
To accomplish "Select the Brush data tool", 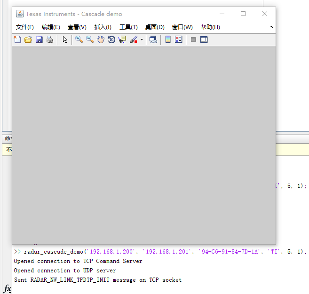I will tap(134, 40).
